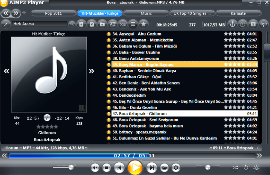Click the magnifier search icon
This screenshot has height=175, width=270.
point(72,24)
